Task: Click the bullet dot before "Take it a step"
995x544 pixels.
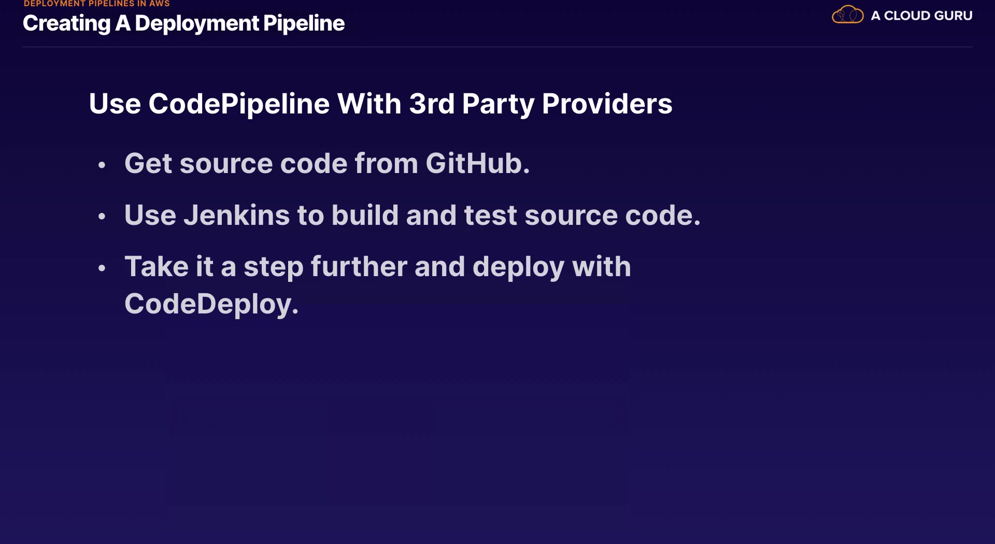Action: [102, 268]
